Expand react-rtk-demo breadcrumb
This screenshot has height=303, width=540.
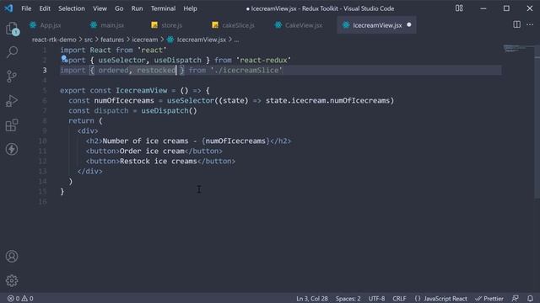[x=54, y=40]
